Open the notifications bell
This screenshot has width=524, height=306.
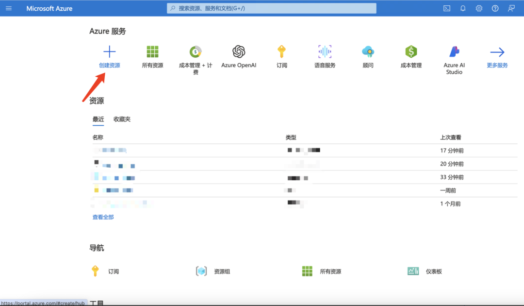(x=462, y=8)
